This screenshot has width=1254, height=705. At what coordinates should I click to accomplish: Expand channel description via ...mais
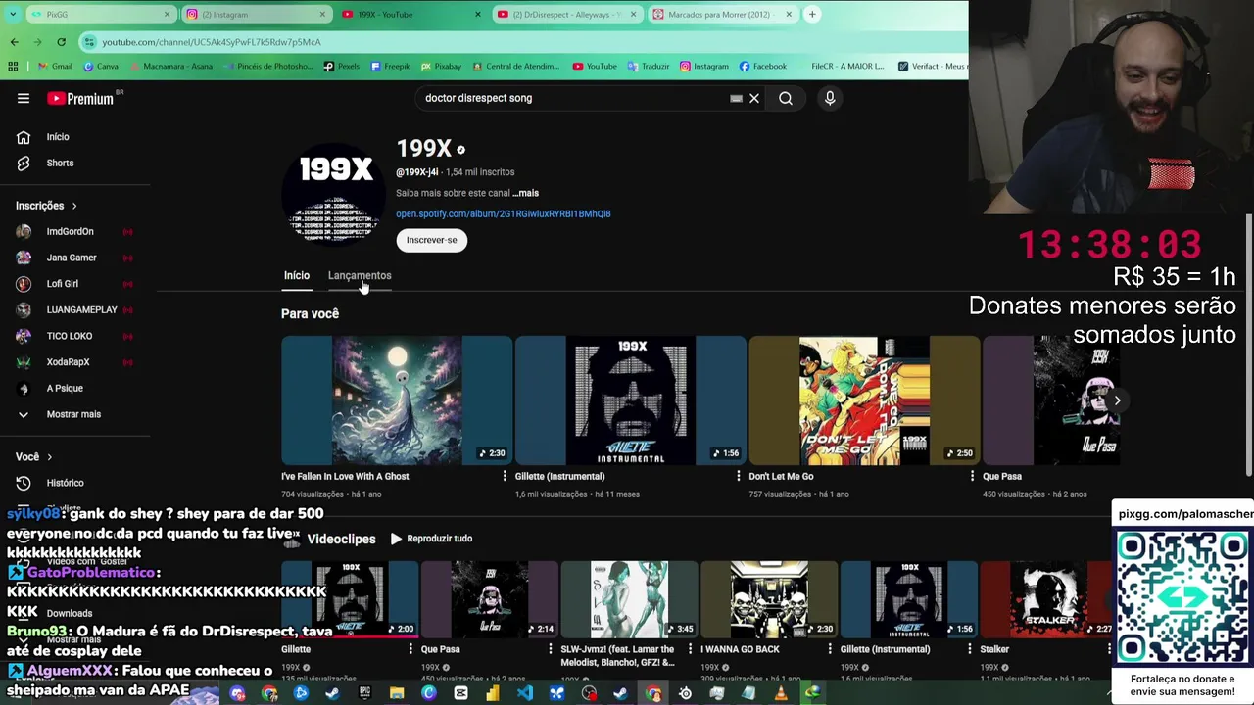tap(525, 193)
